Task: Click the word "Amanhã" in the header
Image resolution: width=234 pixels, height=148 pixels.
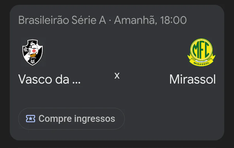Action: click(x=135, y=20)
